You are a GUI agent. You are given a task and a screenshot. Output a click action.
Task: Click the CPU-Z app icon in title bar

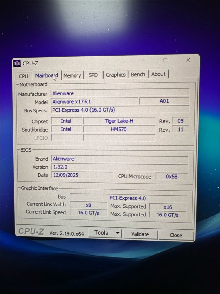(x=17, y=63)
